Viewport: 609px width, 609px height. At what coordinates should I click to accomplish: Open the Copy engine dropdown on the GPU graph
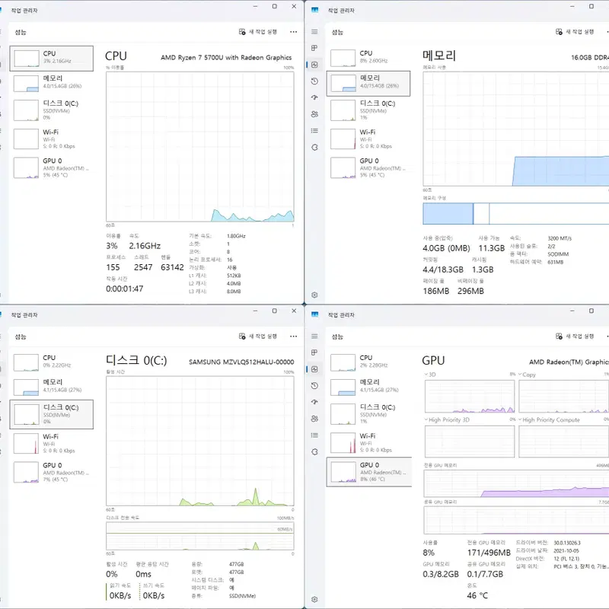tap(527, 375)
